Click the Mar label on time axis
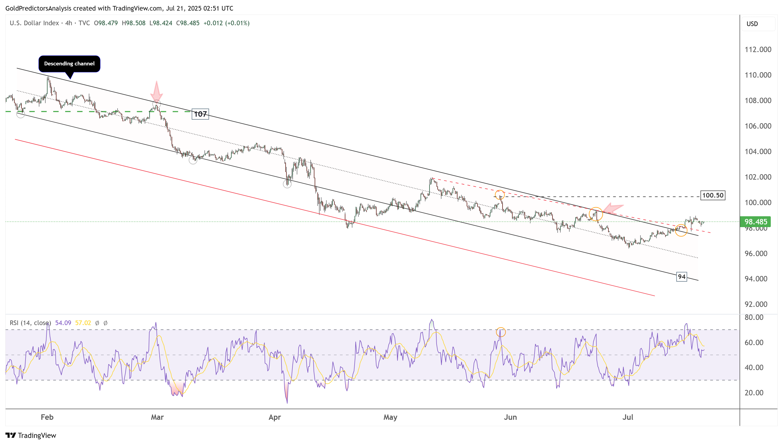783x445 pixels. coord(157,417)
